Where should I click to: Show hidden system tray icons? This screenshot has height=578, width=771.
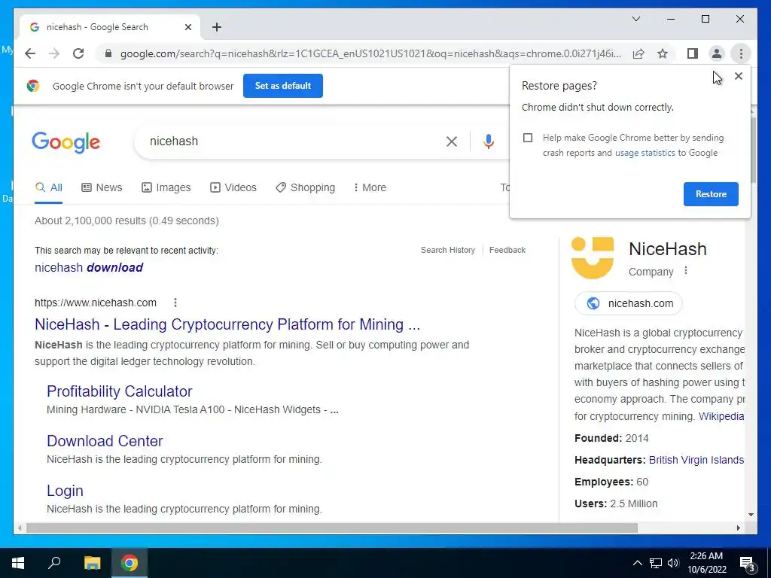pos(637,563)
